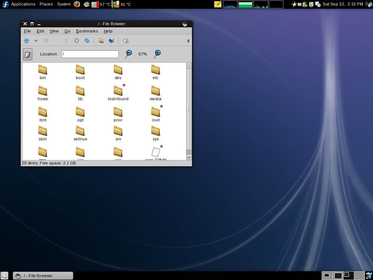
Task: Click the File Browser window menu icon
Action: point(185,24)
